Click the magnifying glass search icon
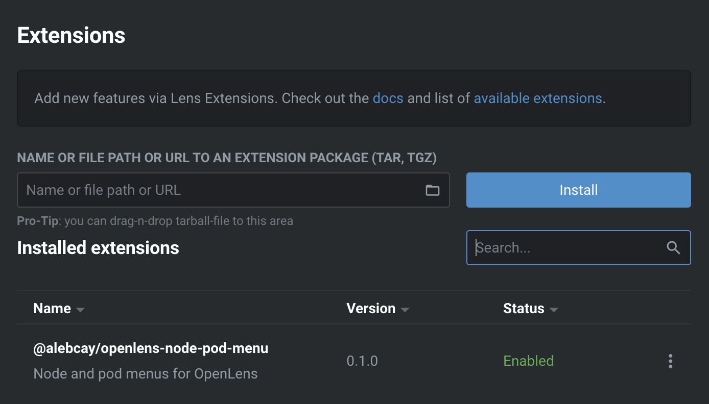The image size is (709, 404). (x=673, y=248)
